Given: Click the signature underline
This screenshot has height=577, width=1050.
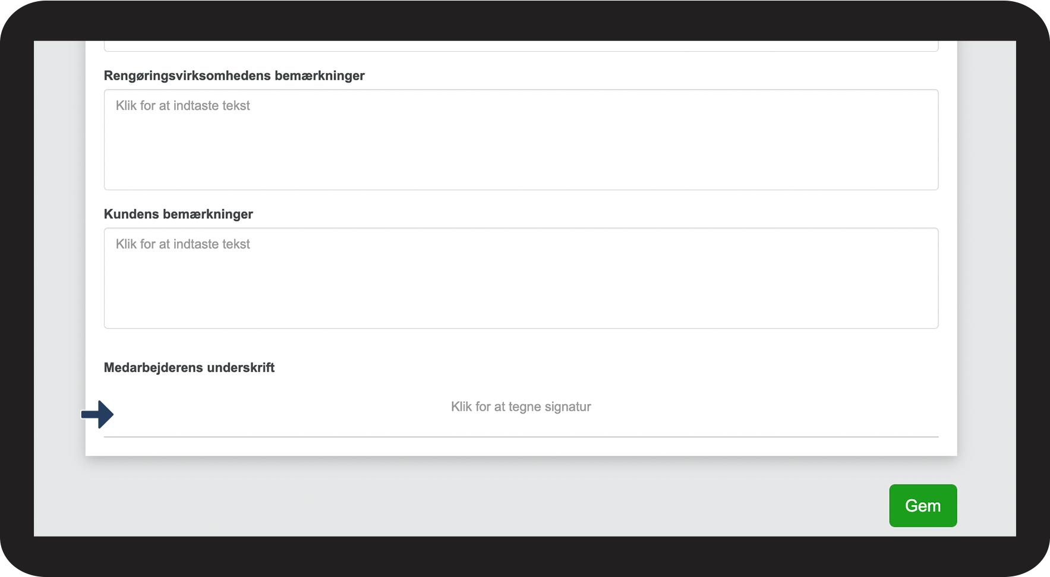Looking at the screenshot, I should (x=521, y=437).
